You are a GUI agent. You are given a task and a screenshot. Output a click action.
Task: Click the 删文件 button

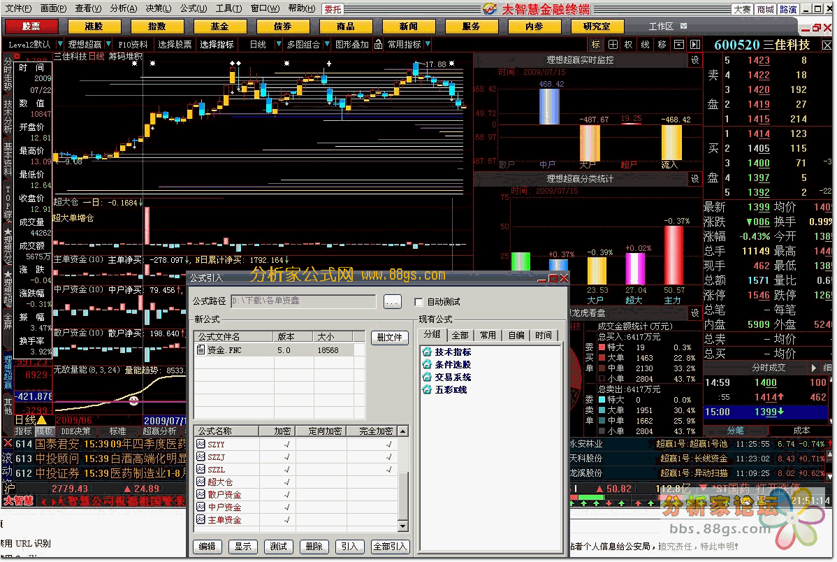point(390,338)
